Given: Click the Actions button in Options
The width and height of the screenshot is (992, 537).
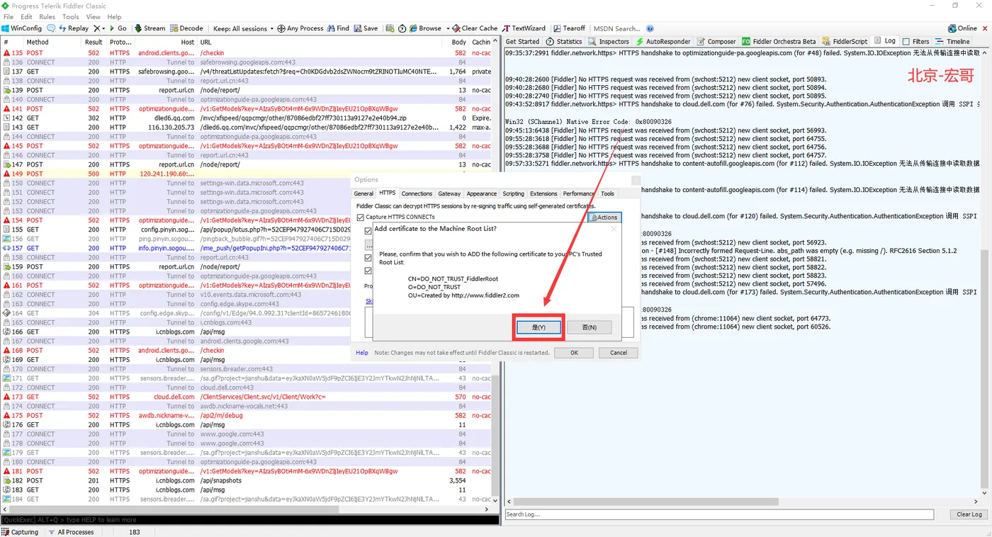Looking at the screenshot, I should pyautogui.click(x=604, y=217).
